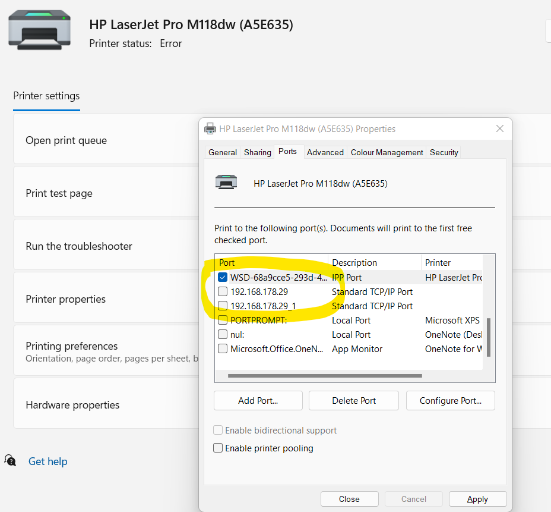Switch to the Advanced tab
551x512 pixels.
click(x=325, y=152)
